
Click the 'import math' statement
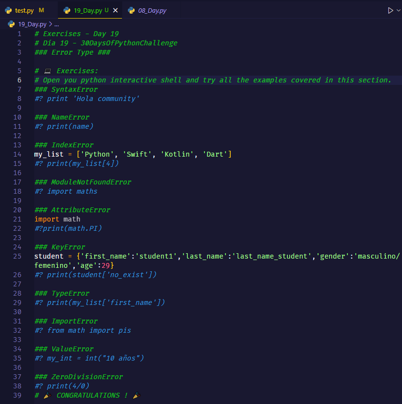(x=58, y=219)
